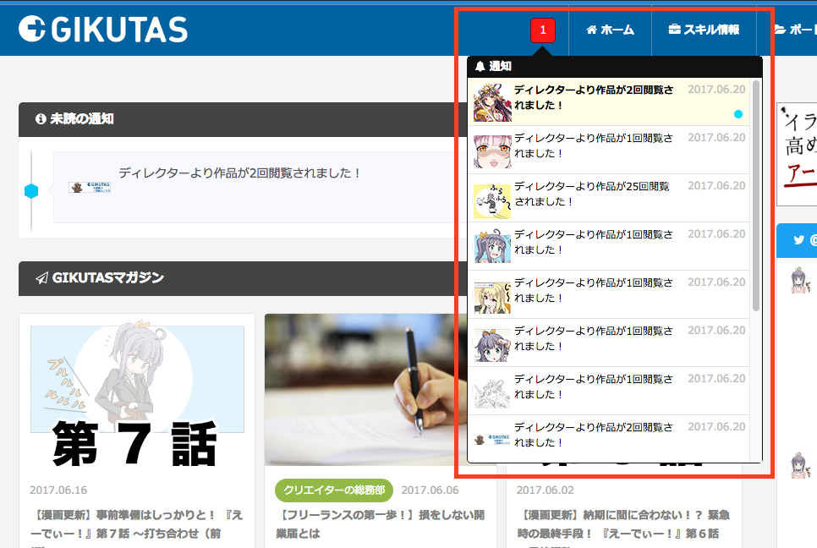The width and height of the screenshot is (817, 548).
Task: Click the briefcase icon beside スキル情報
Action: (674, 30)
